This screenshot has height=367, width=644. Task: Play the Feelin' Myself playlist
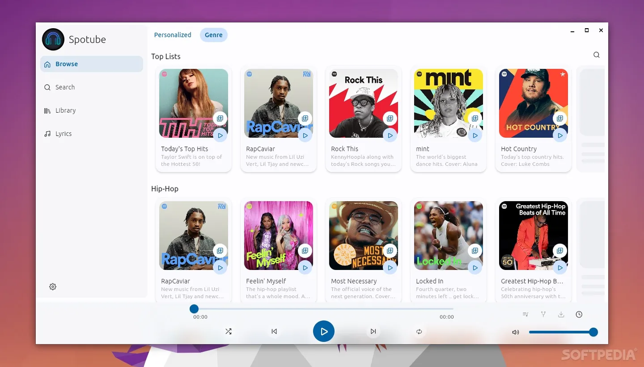[305, 267]
